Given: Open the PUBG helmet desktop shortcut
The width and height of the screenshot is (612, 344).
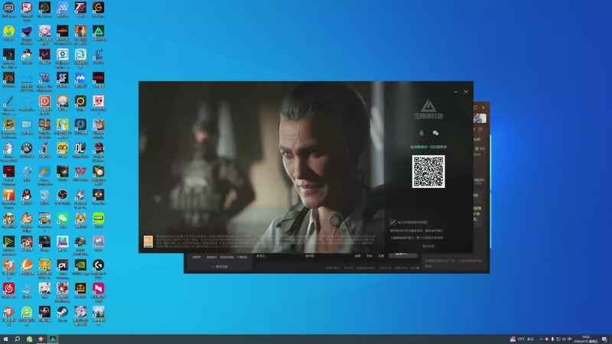Looking at the screenshot, I should [x=80, y=244].
